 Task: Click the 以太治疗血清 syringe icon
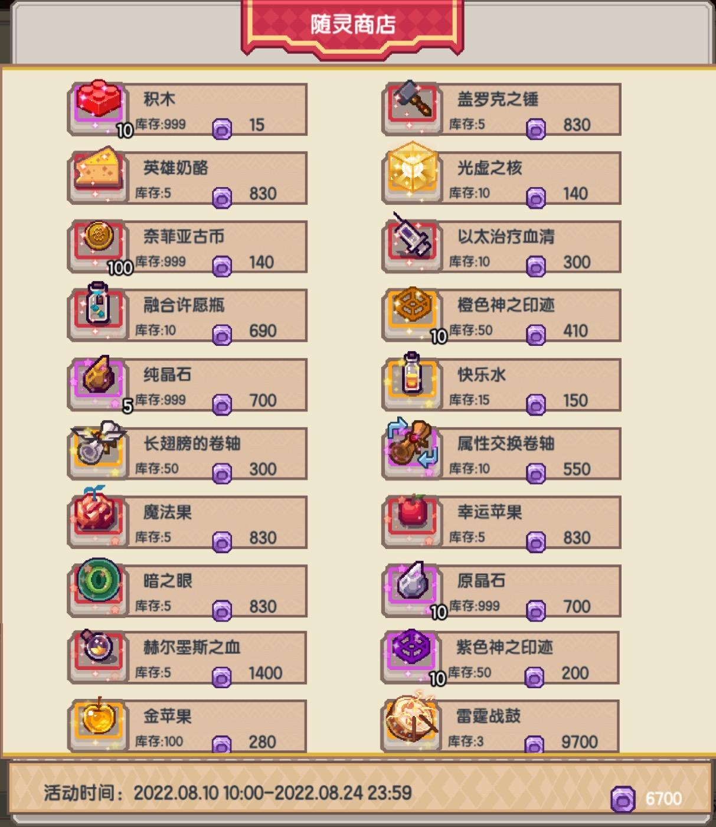(412, 237)
